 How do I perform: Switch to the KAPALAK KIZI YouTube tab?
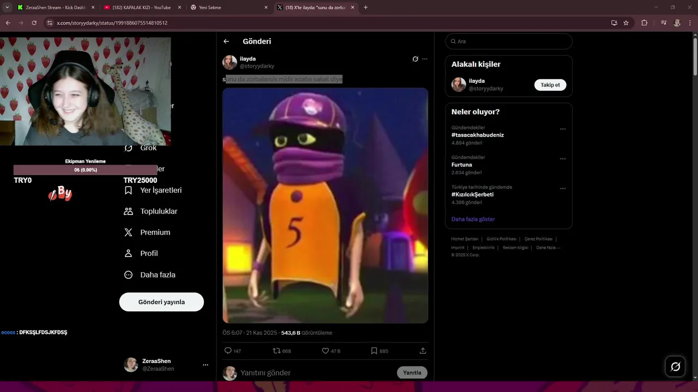pyautogui.click(x=143, y=8)
